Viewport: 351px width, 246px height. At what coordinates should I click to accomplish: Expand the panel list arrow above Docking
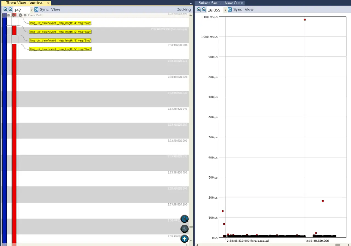coord(191,3)
